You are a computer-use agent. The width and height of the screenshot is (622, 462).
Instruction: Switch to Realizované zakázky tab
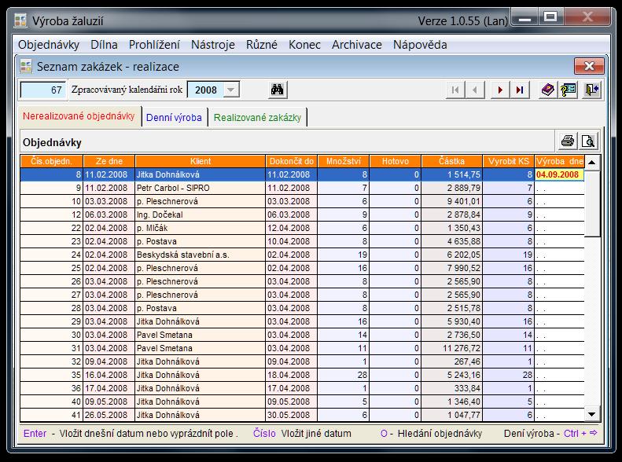point(257,118)
